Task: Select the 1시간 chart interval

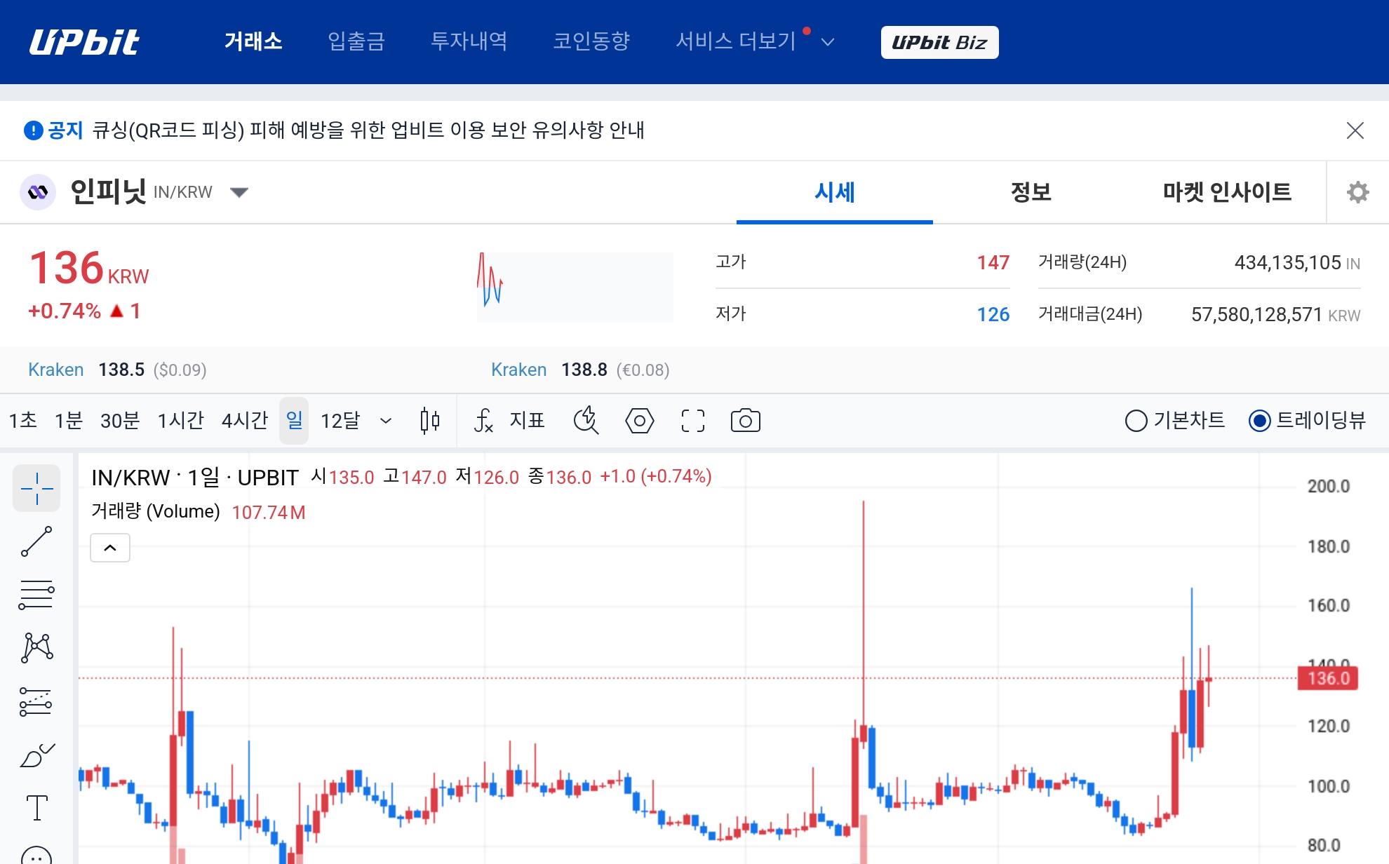Action: [x=180, y=420]
